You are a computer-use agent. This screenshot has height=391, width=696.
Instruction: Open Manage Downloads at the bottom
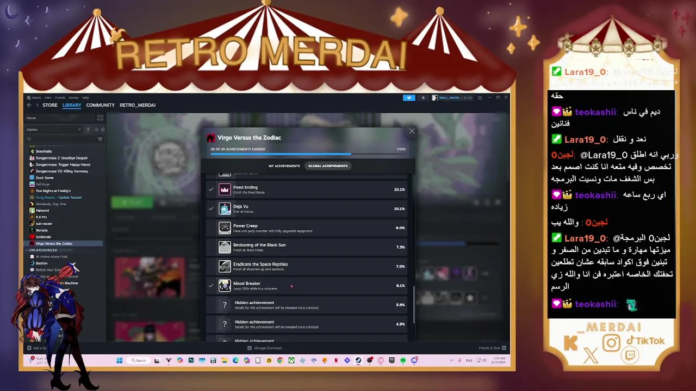pyautogui.click(x=265, y=348)
